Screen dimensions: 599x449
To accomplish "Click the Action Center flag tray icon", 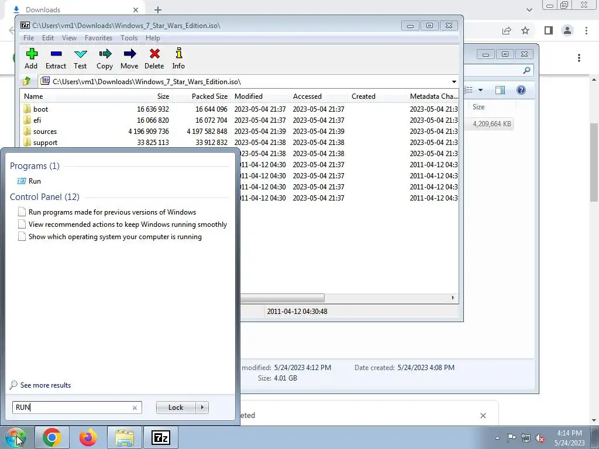I will [x=511, y=438].
